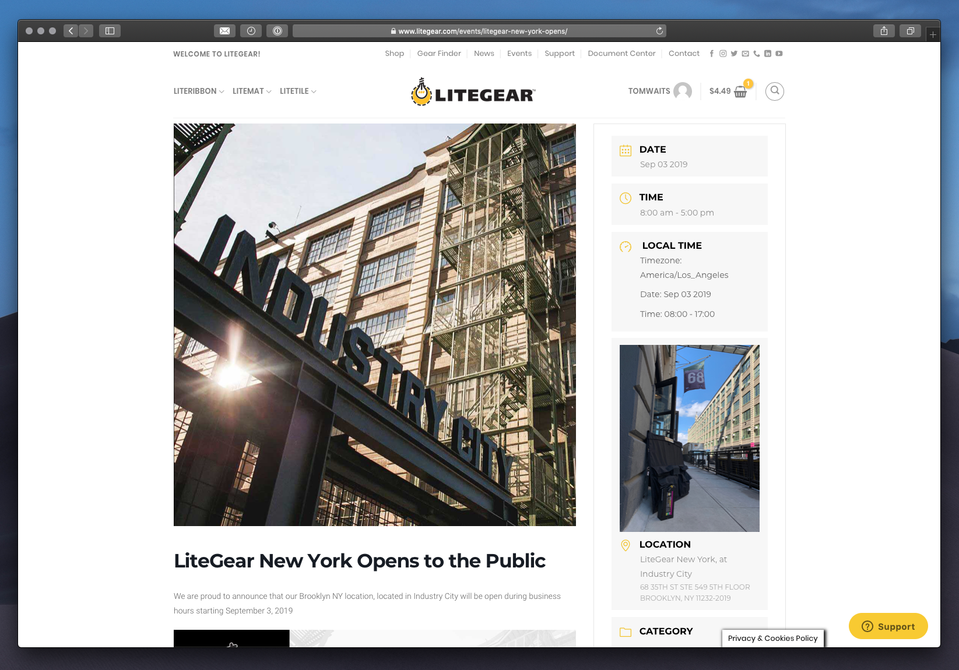The width and height of the screenshot is (959, 670).
Task: Reload the page with refresh icon
Action: 659,31
